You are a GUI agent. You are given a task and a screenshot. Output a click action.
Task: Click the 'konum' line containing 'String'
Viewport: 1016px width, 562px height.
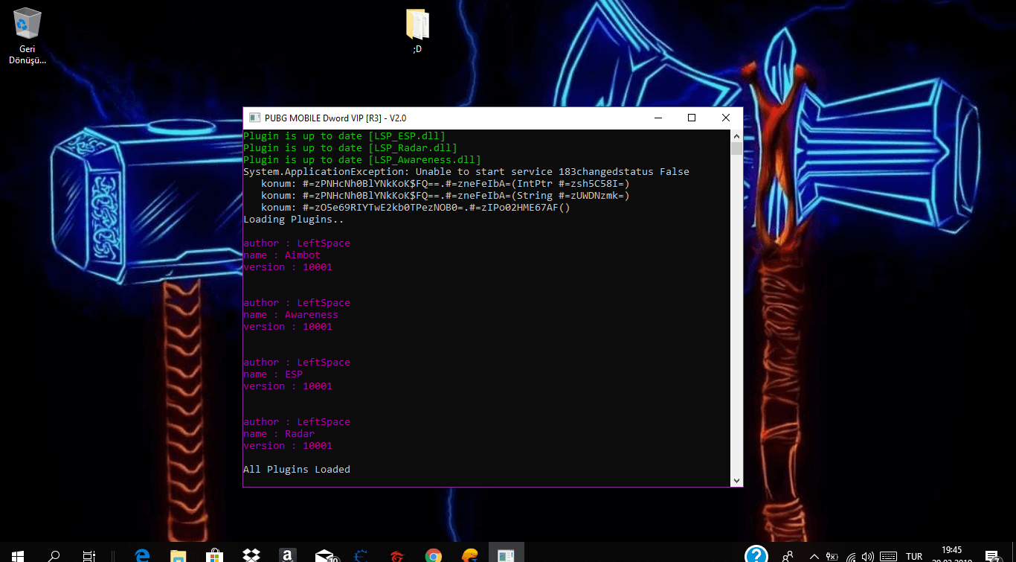pyautogui.click(x=446, y=196)
